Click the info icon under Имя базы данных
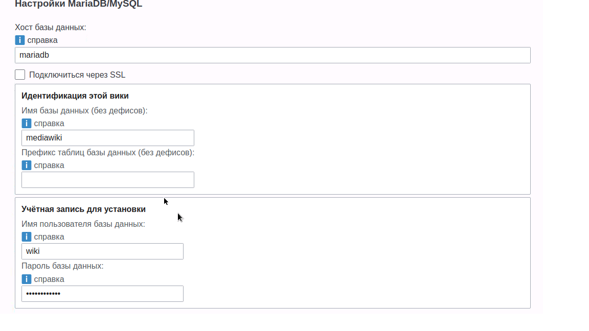589x331 pixels. (27, 123)
